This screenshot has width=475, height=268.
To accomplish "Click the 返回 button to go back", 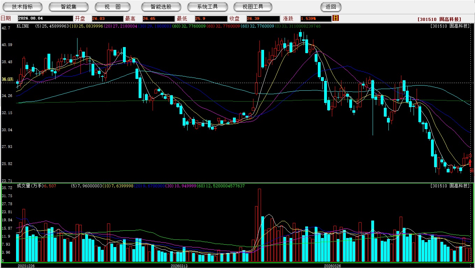I will pos(331,7).
